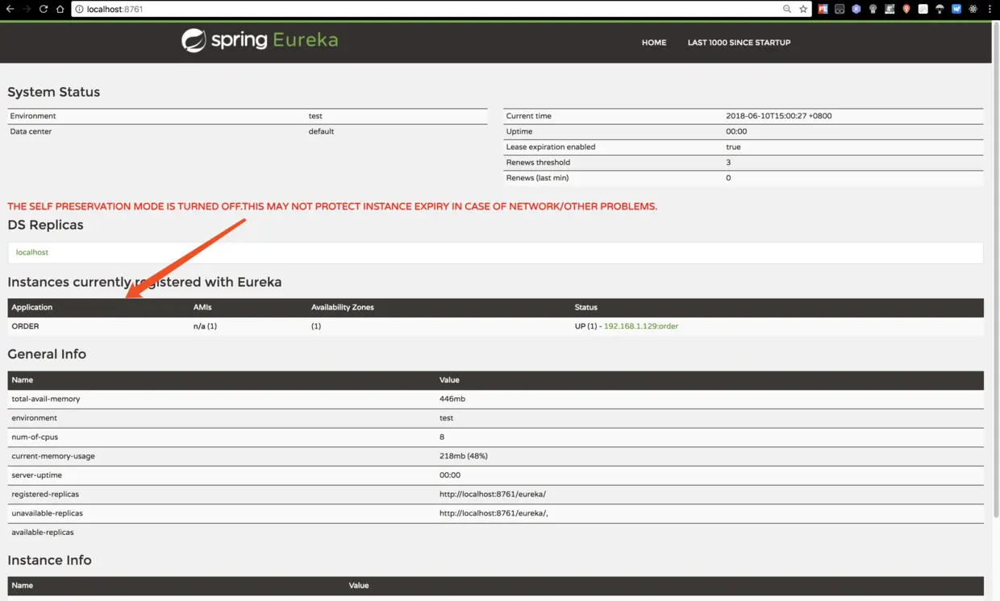Select the Uptime row label
The image size is (1000, 601).
coord(519,131)
